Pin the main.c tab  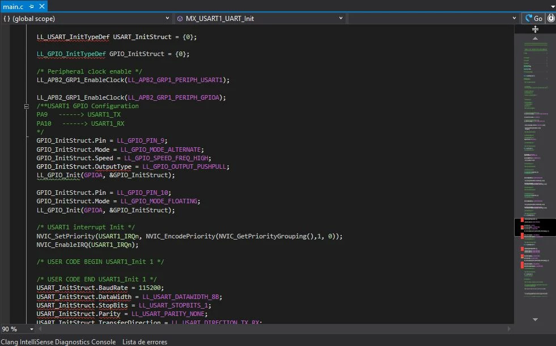32,6
